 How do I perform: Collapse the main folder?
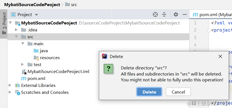(x=23, y=44)
